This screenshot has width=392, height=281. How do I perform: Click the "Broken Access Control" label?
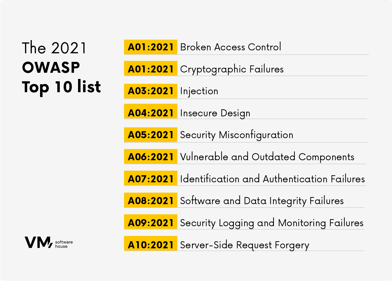tap(231, 47)
